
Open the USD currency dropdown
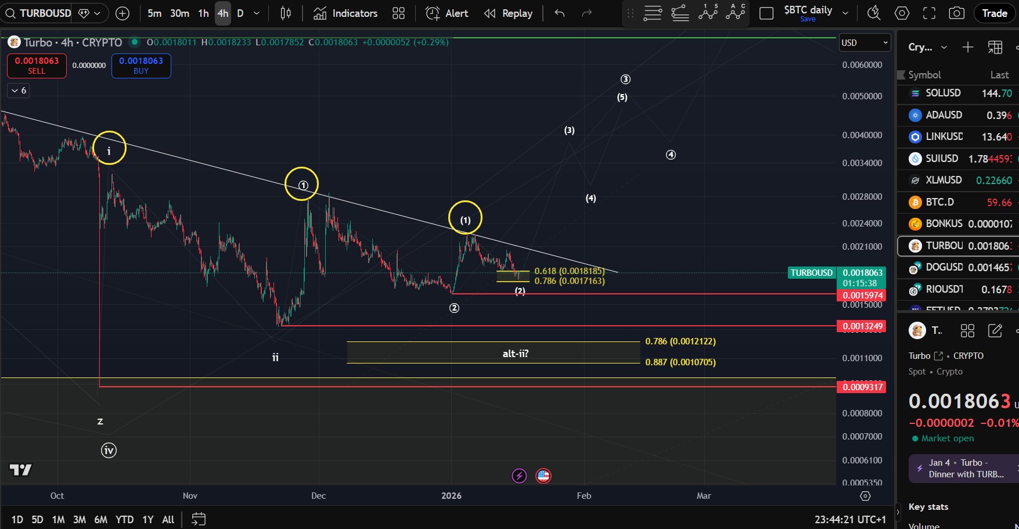pyautogui.click(x=865, y=42)
